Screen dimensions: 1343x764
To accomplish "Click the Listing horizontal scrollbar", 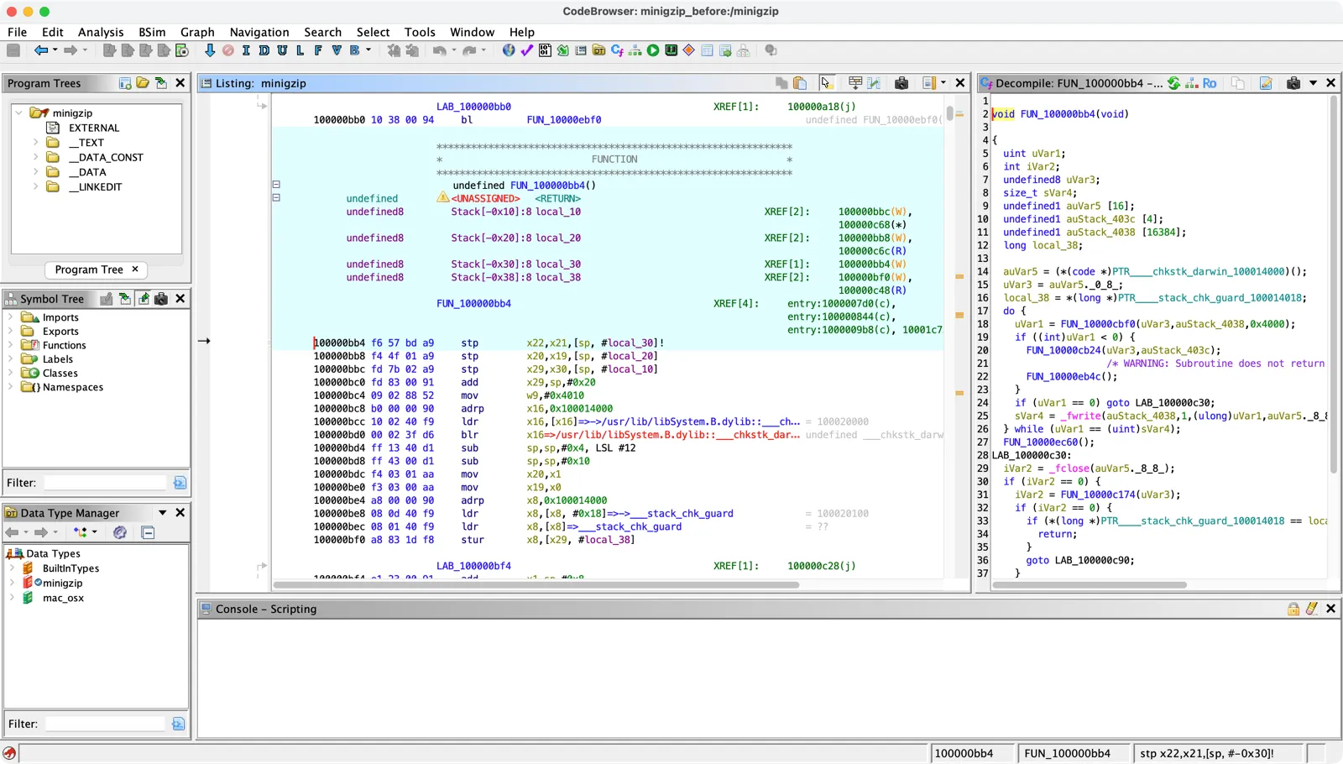I will pos(537,585).
